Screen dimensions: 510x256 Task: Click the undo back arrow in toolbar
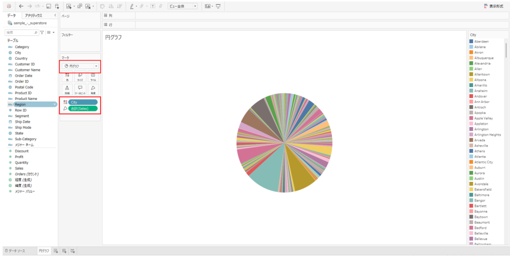[x=21, y=6]
